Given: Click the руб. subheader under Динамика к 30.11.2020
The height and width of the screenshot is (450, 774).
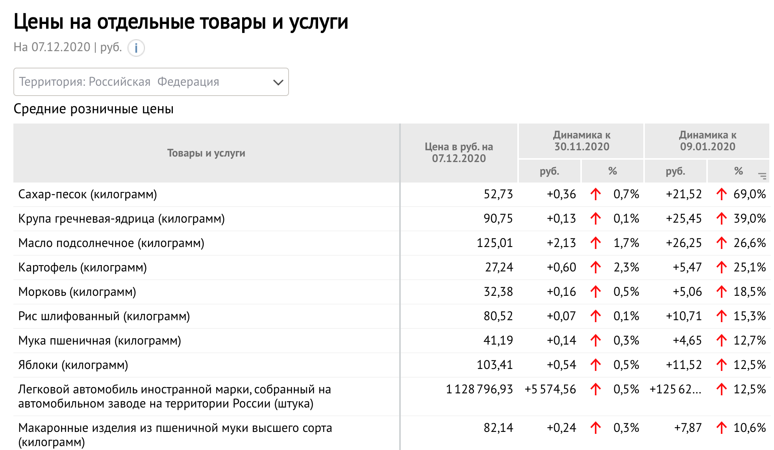Looking at the screenshot, I should (x=549, y=171).
